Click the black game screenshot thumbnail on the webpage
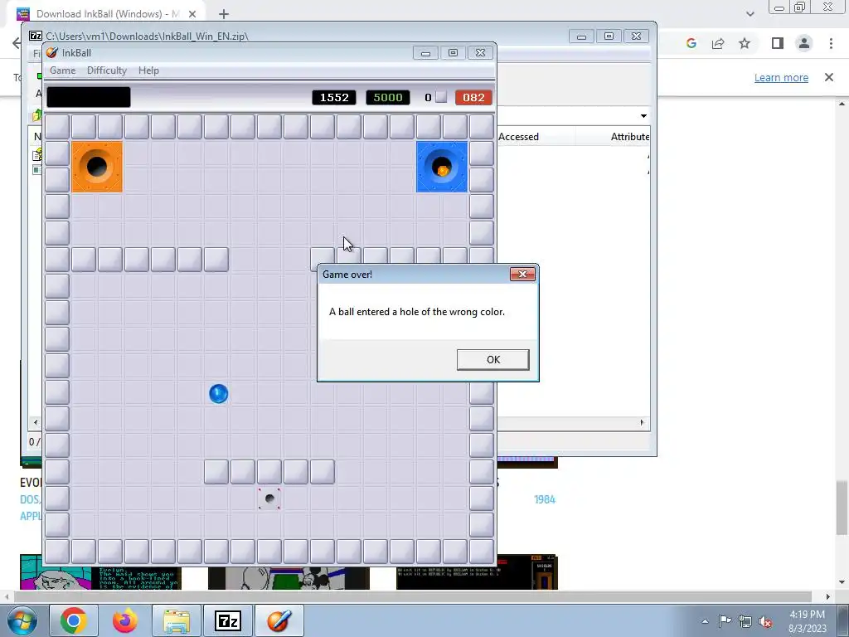Viewport: 849px width, 637px height. tap(477, 571)
